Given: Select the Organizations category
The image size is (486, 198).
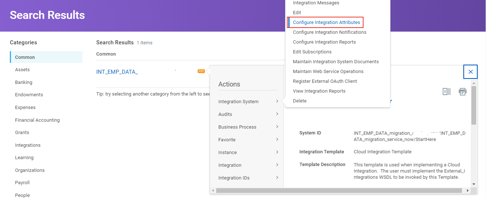Looking at the screenshot, I should (x=30, y=170).
